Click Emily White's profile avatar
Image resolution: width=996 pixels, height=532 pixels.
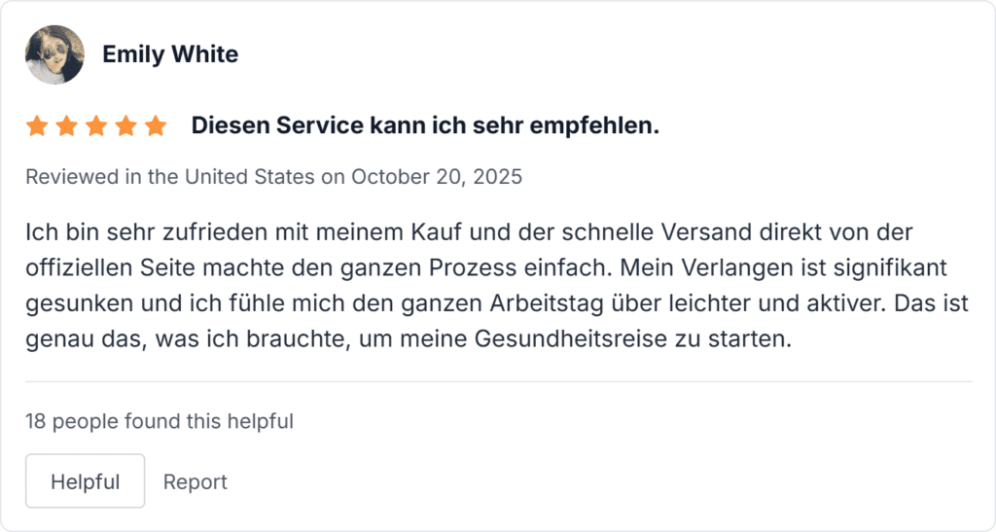[54, 54]
